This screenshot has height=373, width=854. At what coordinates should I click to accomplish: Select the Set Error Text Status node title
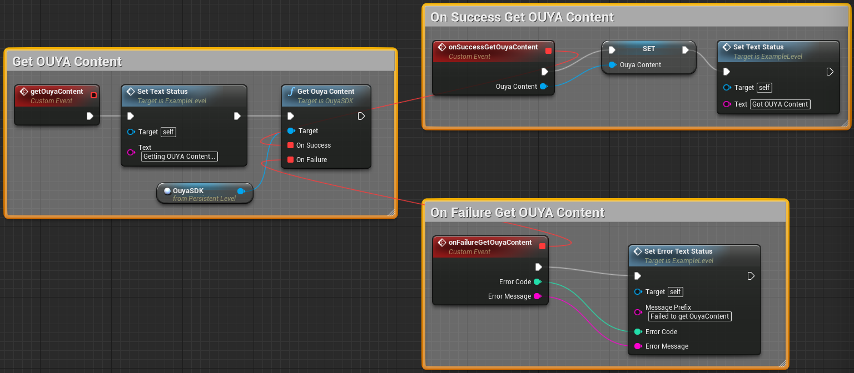tap(678, 251)
